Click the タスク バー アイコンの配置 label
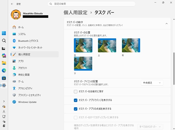The height and width of the screenshot is (130, 175). 86,81
